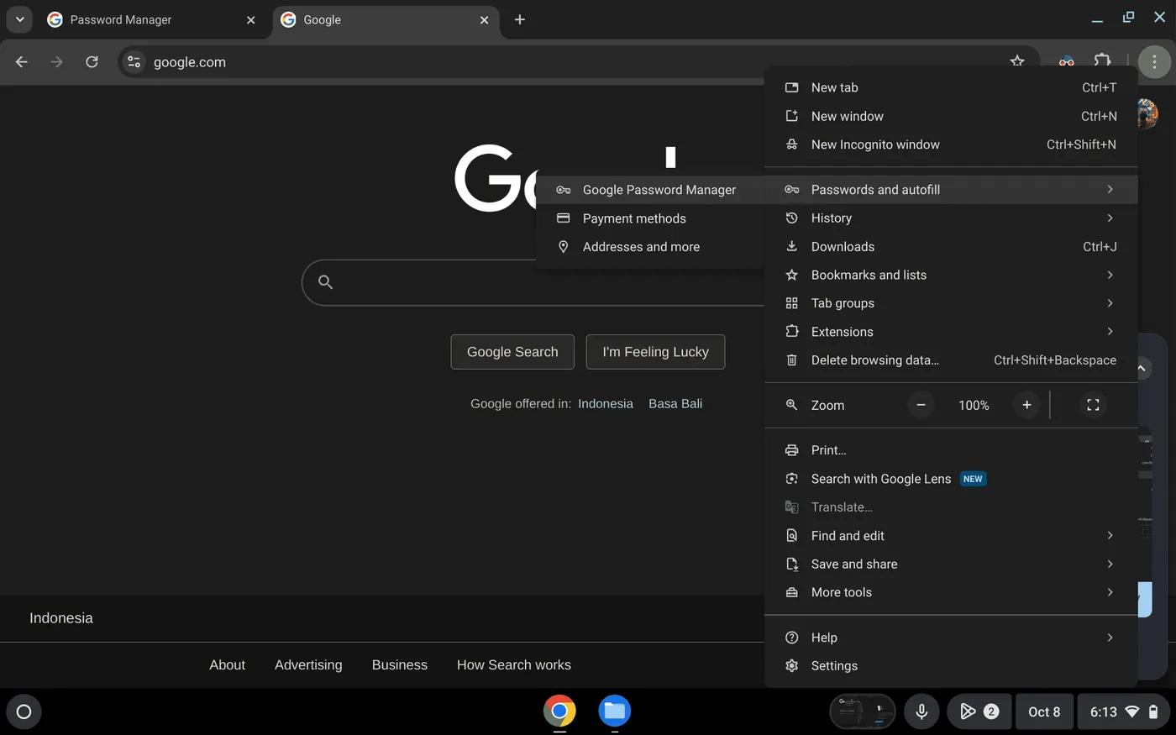Select Payment methods in submenu
This screenshot has width=1176, height=735.
[x=650, y=218]
